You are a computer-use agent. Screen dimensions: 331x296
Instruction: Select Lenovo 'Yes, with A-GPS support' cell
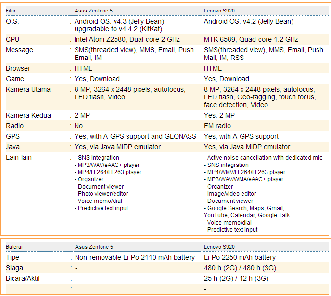(241, 136)
